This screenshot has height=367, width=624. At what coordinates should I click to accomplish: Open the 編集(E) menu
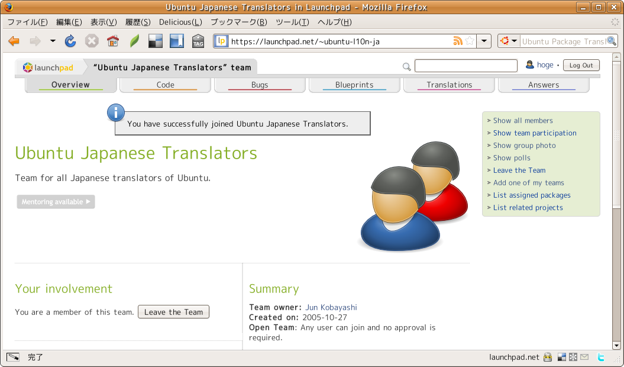click(69, 22)
